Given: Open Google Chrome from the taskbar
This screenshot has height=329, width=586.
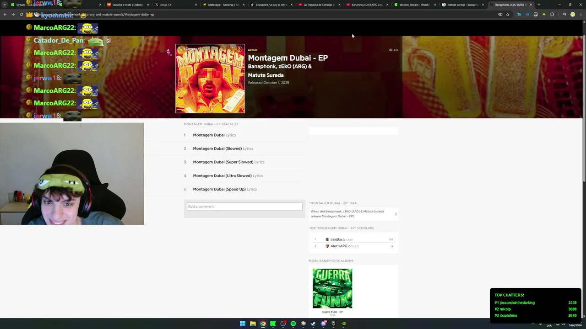Looking at the screenshot, I should coord(263,324).
